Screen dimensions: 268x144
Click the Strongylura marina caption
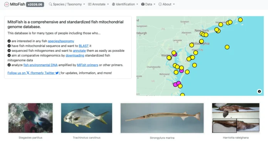point(162,138)
